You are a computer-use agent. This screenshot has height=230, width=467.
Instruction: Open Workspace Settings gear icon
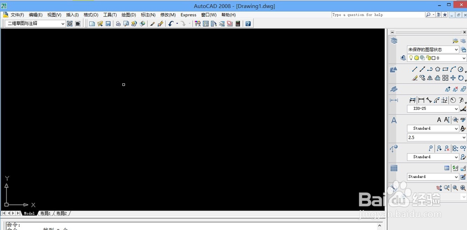click(x=70, y=24)
